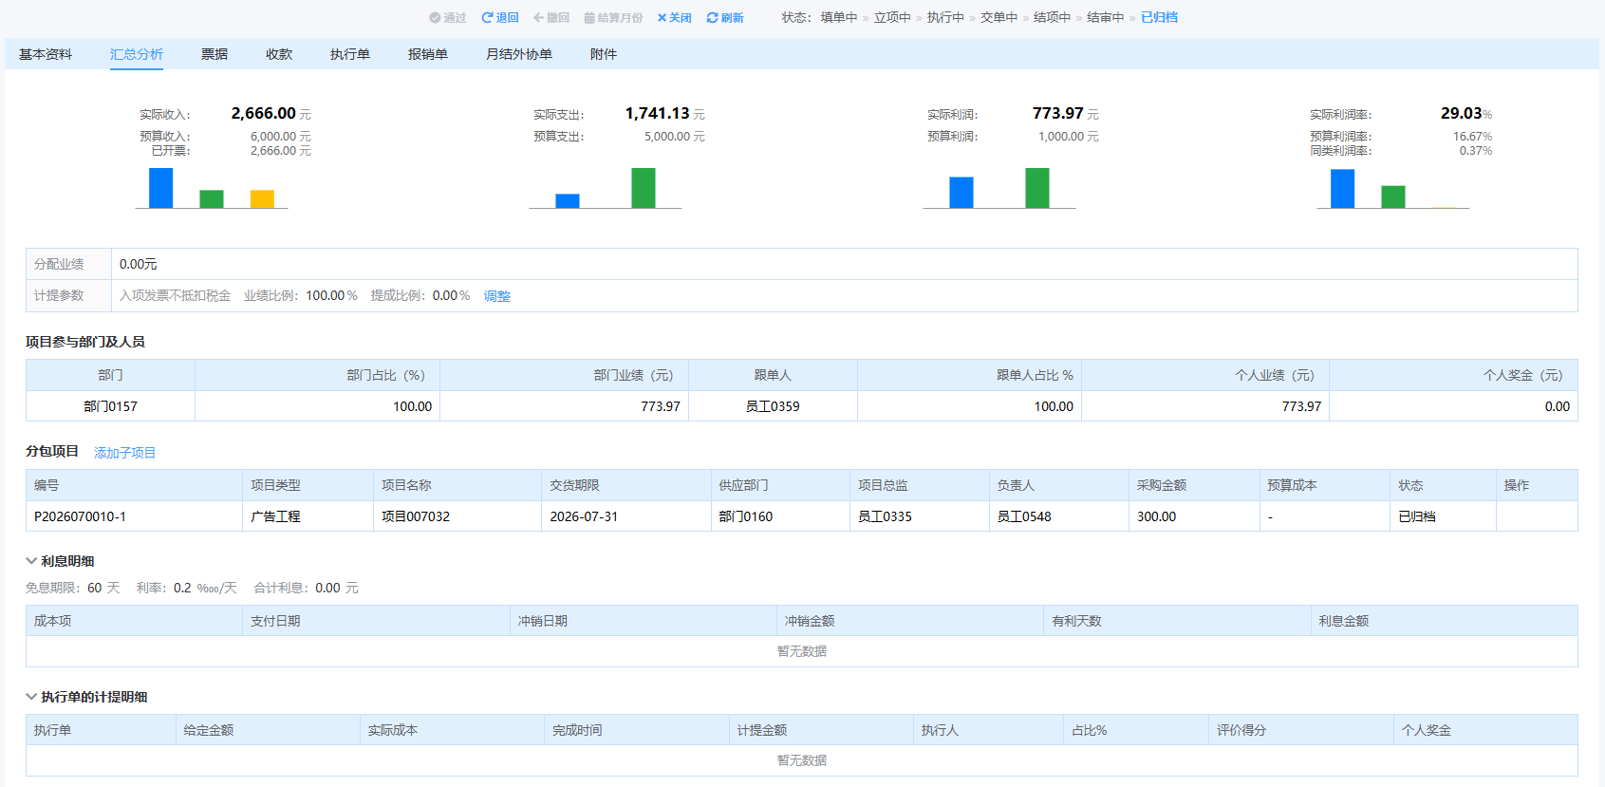Open the 报销单 tab
This screenshot has width=1605, height=787.
click(x=428, y=54)
